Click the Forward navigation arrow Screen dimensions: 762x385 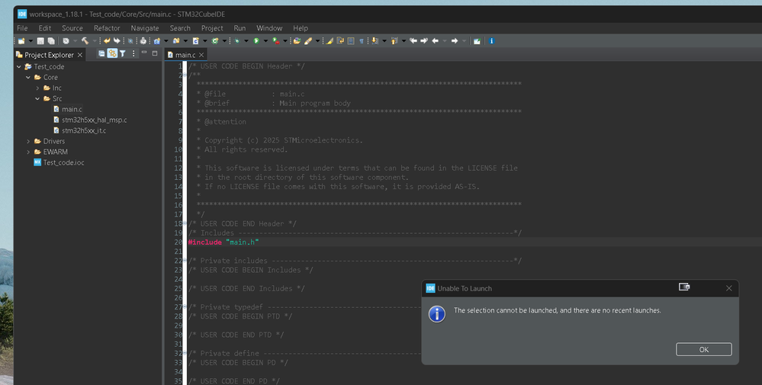click(x=455, y=40)
